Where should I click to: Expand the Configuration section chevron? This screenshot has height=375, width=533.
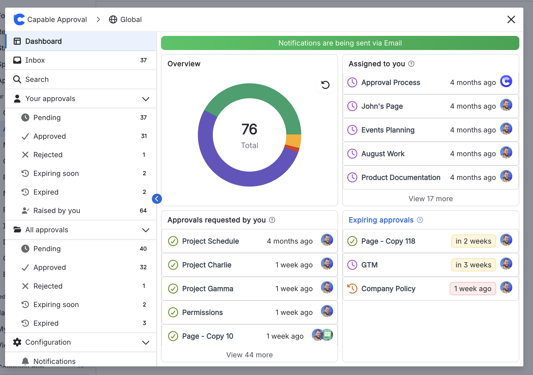coord(146,342)
